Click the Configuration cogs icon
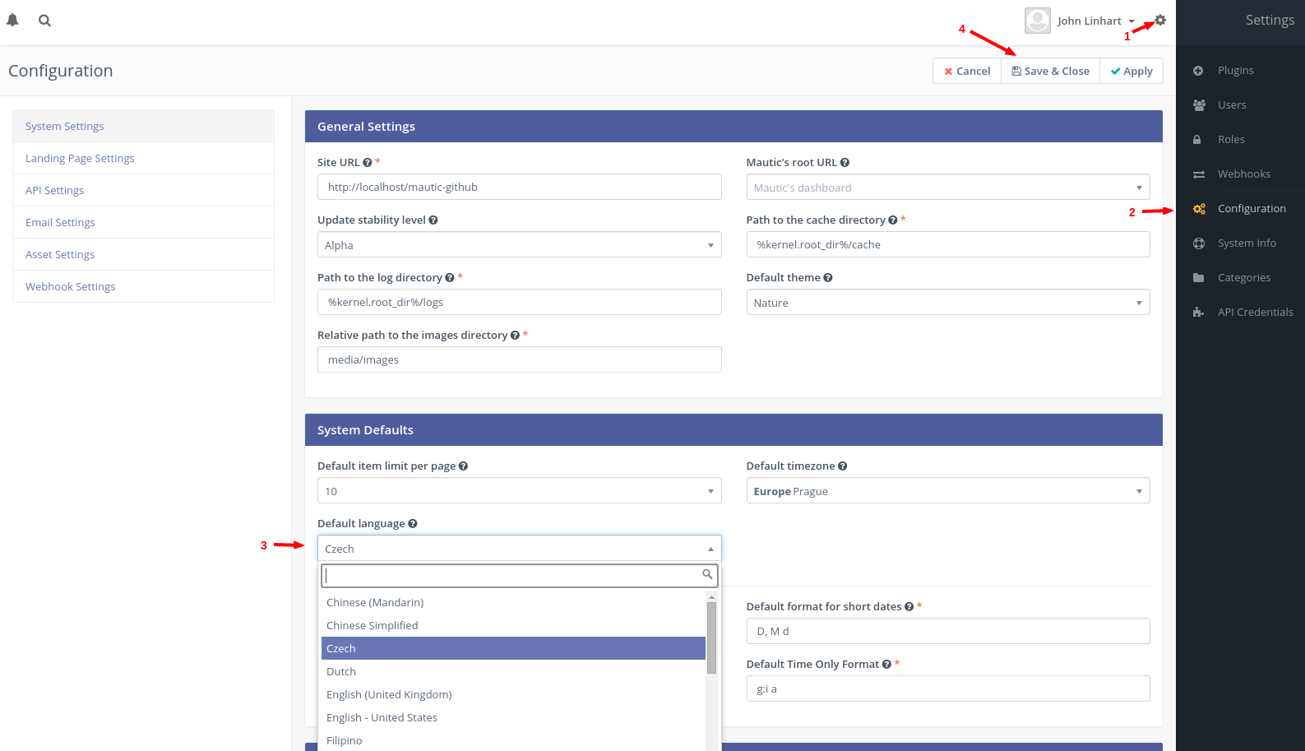 (1200, 209)
